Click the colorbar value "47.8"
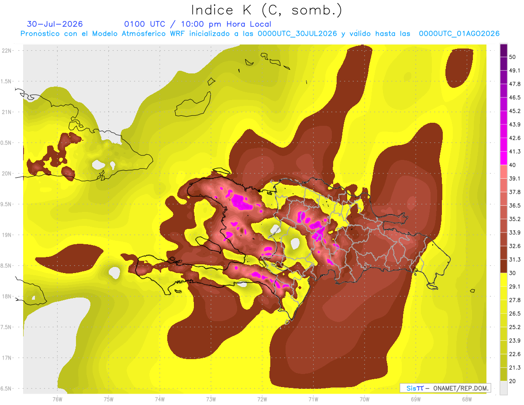Screen dimensions: 524x405 pyautogui.click(x=515, y=84)
